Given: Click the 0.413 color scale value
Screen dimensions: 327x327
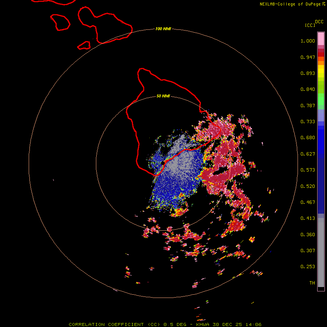Looking at the screenshot, I should (x=308, y=218).
